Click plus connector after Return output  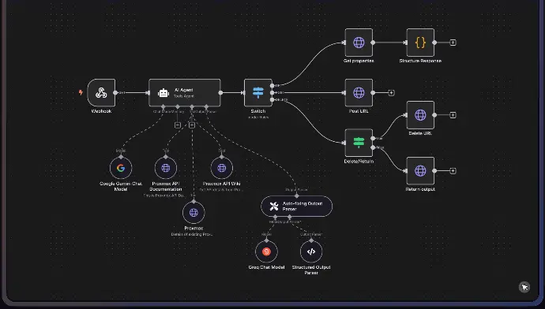click(x=453, y=171)
